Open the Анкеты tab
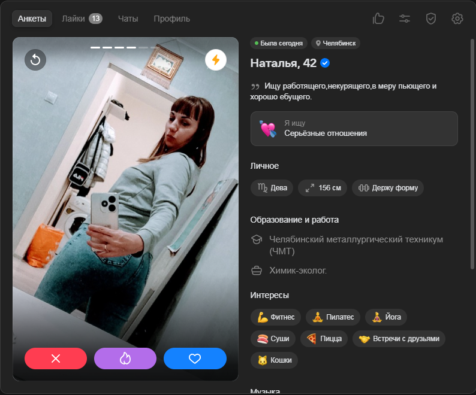Screen dimensions: 476x395 click(x=32, y=19)
